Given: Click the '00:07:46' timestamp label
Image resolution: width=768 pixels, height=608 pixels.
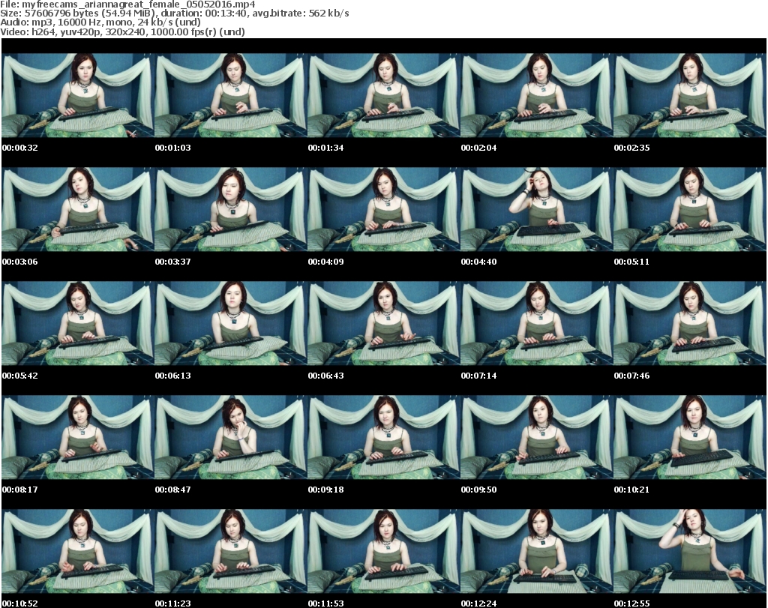Looking at the screenshot, I should [631, 376].
